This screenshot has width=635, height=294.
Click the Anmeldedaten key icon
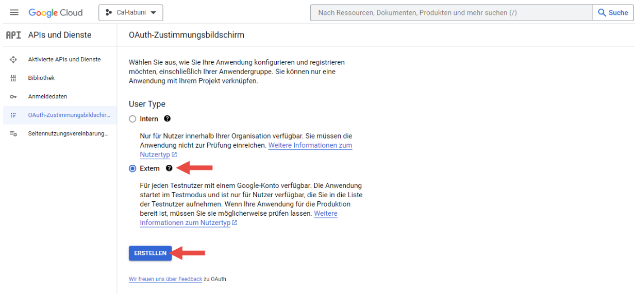13,97
